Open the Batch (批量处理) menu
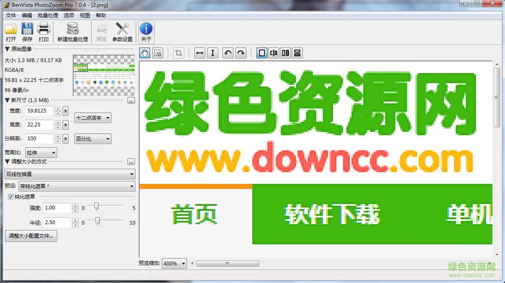 pyautogui.click(x=48, y=15)
